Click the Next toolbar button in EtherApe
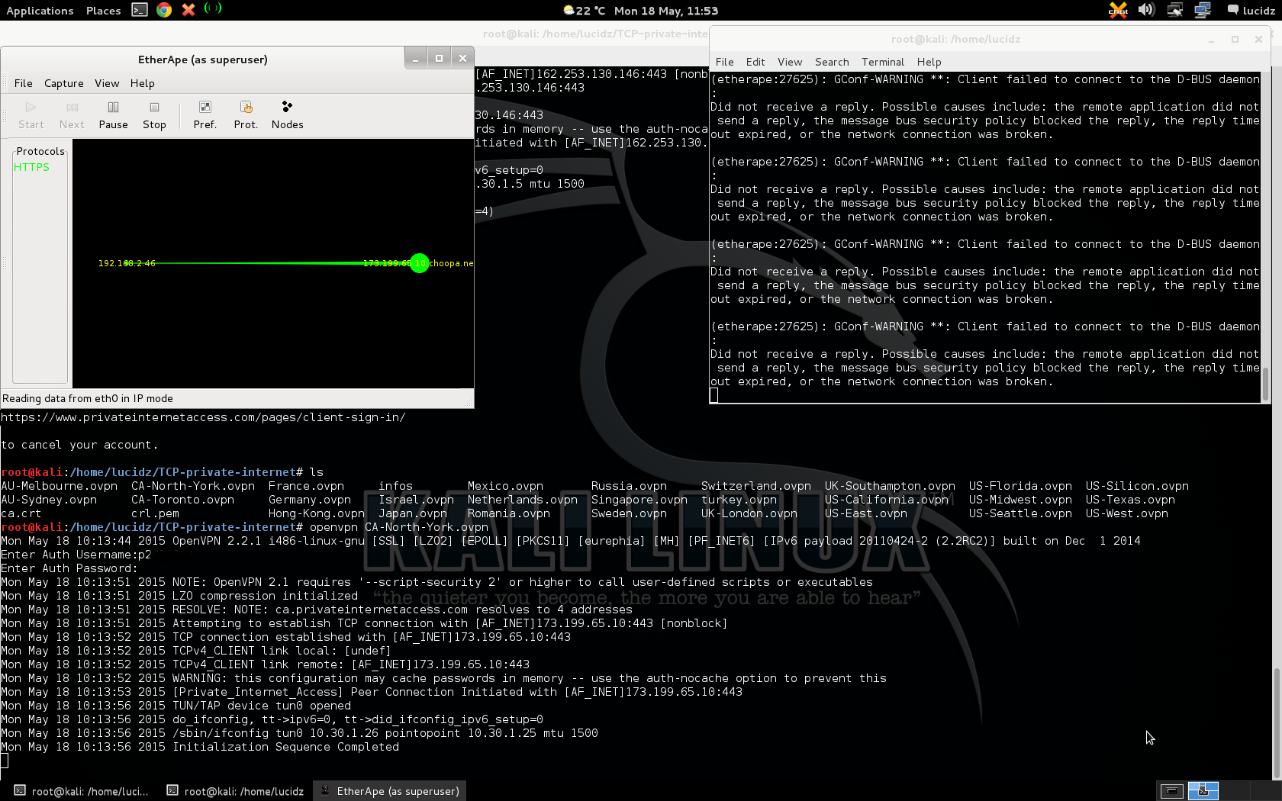The image size is (1282, 801). [72, 115]
